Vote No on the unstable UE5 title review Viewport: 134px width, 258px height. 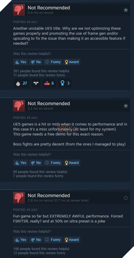[36, 62]
